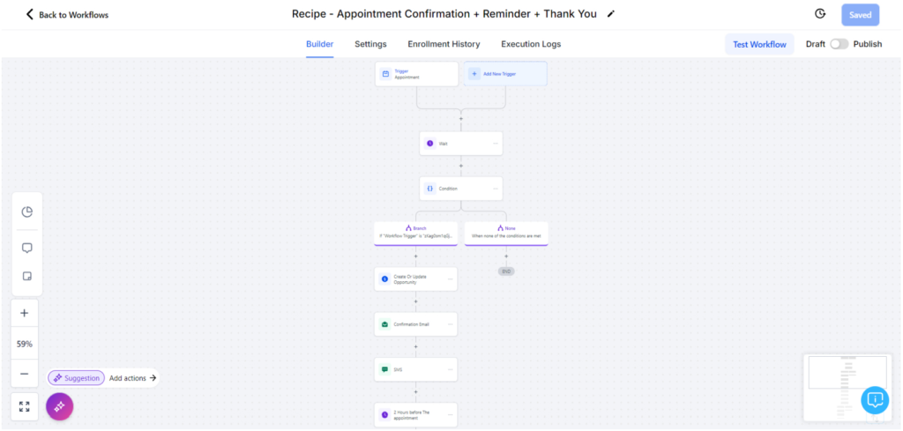Click the Add New Trigger box

pos(505,74)
